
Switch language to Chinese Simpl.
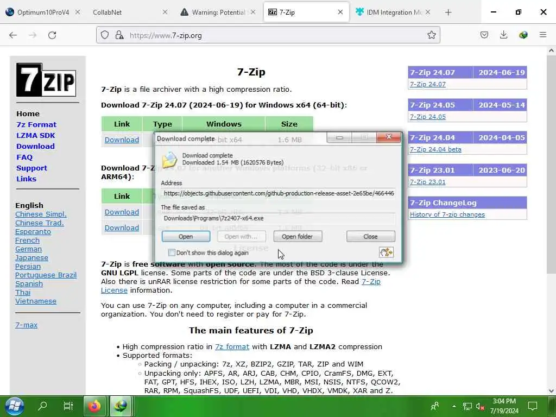pyautogui.click(x=41, y=214)
